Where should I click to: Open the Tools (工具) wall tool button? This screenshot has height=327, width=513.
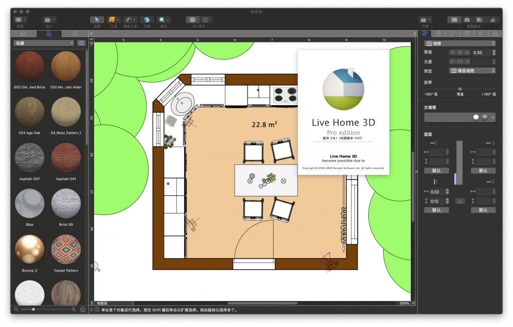pyautogui.click(x=114, y=19)
